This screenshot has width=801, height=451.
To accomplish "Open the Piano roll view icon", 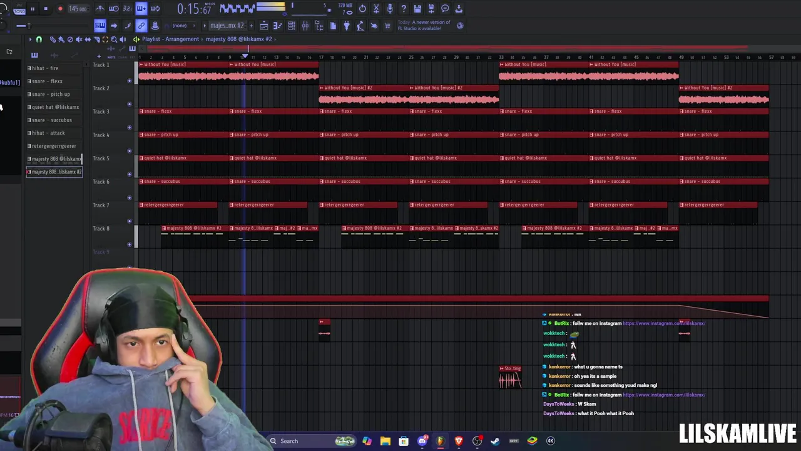I will 277,26.
